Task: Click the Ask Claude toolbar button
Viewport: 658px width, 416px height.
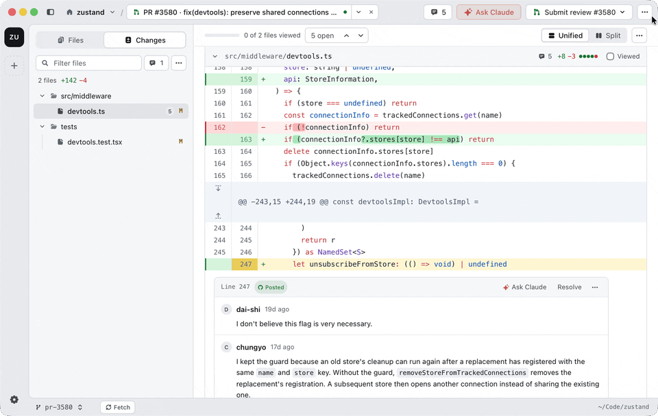Action: (x=489, y=12)
